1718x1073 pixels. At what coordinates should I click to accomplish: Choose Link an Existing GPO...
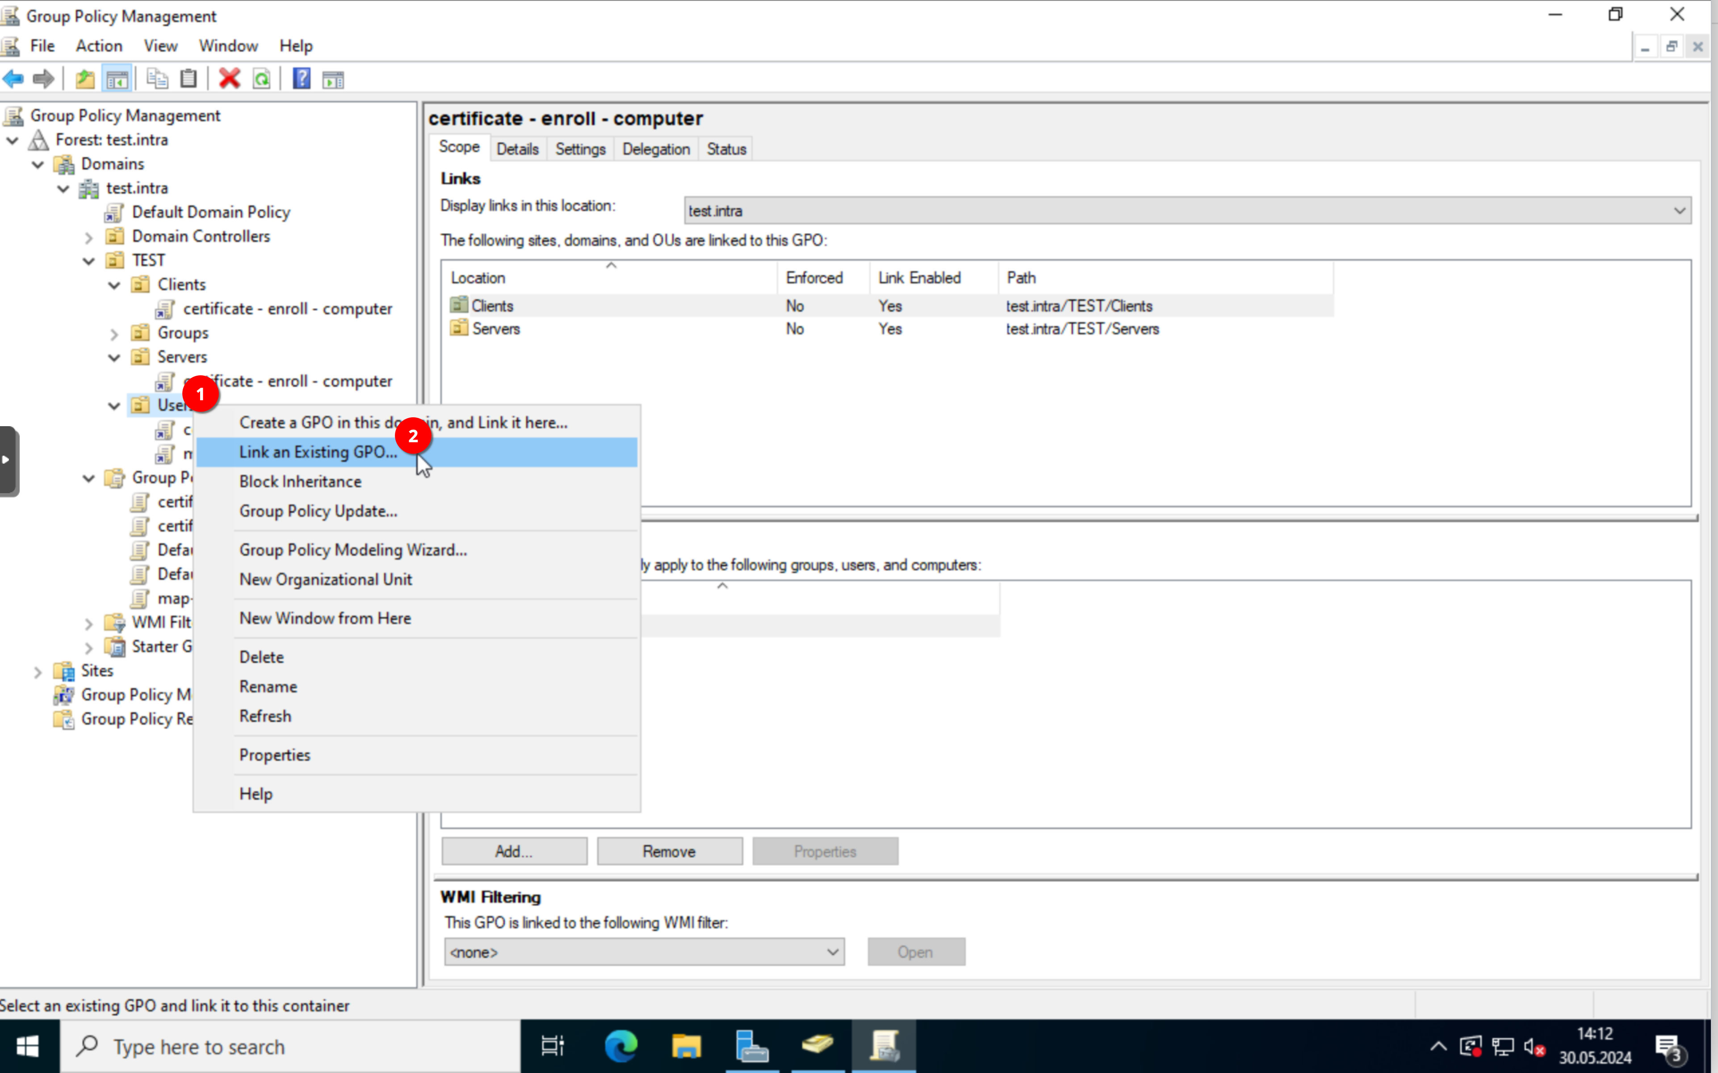[417, 452]
